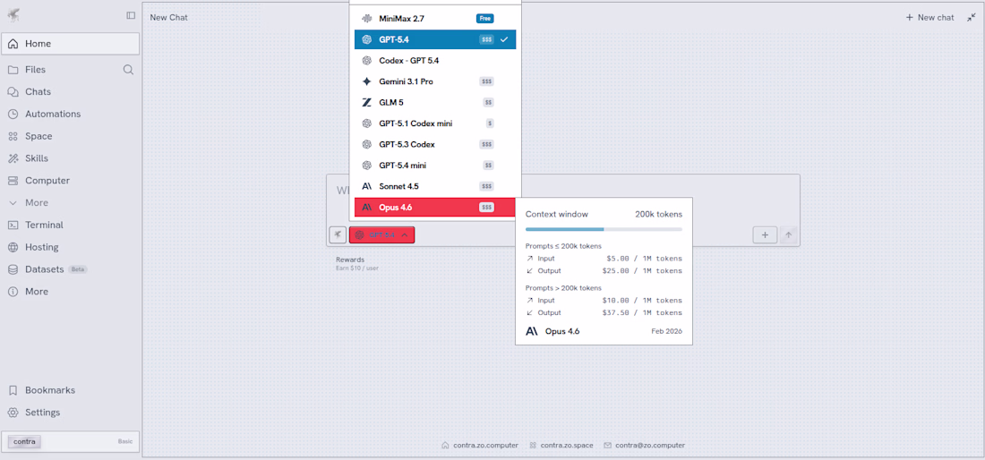
Task: Click the persona bird button in chat input
Action: click(338, 234)
